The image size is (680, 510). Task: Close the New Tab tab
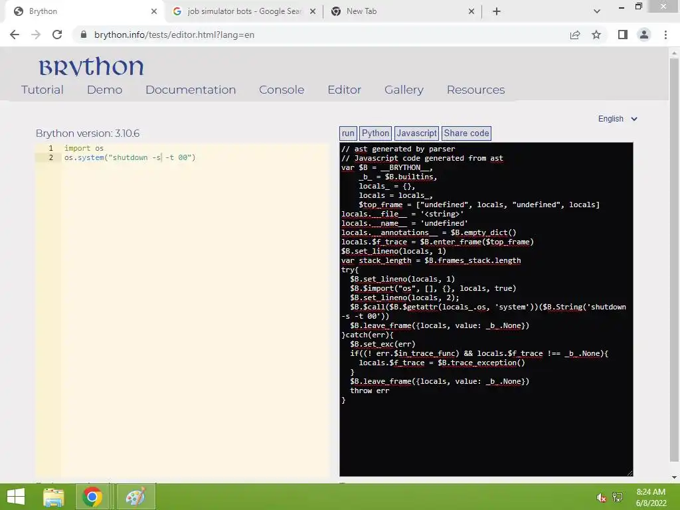pyautogui.click(x=471, y=11)
